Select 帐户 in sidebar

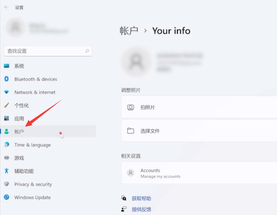(48, 131)
